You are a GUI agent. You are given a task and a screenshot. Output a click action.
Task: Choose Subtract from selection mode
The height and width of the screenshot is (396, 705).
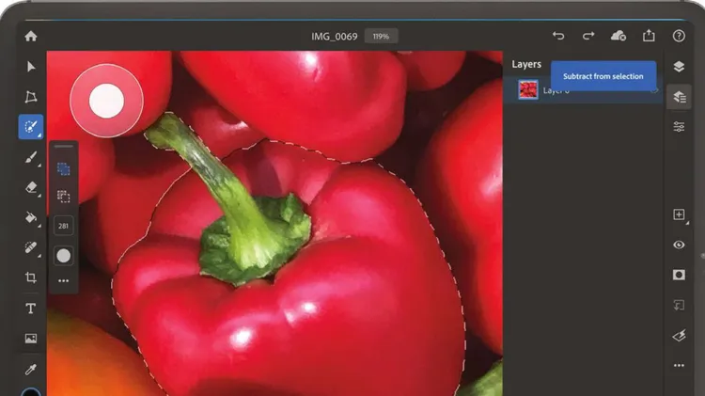63,197
